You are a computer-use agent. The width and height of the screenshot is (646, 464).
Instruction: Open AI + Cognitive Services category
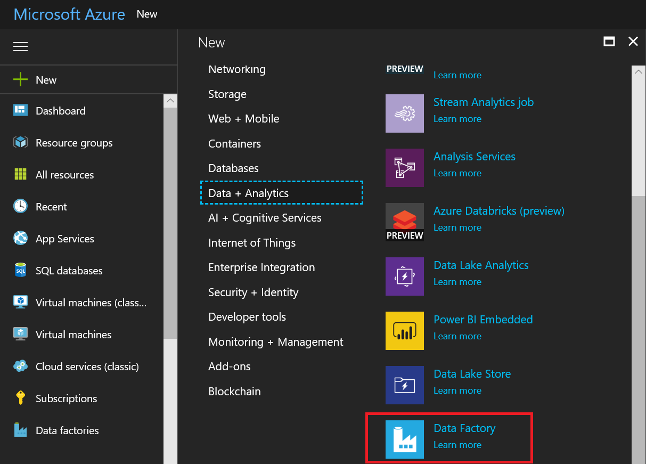pyautogui.click(x=265, y=218)
